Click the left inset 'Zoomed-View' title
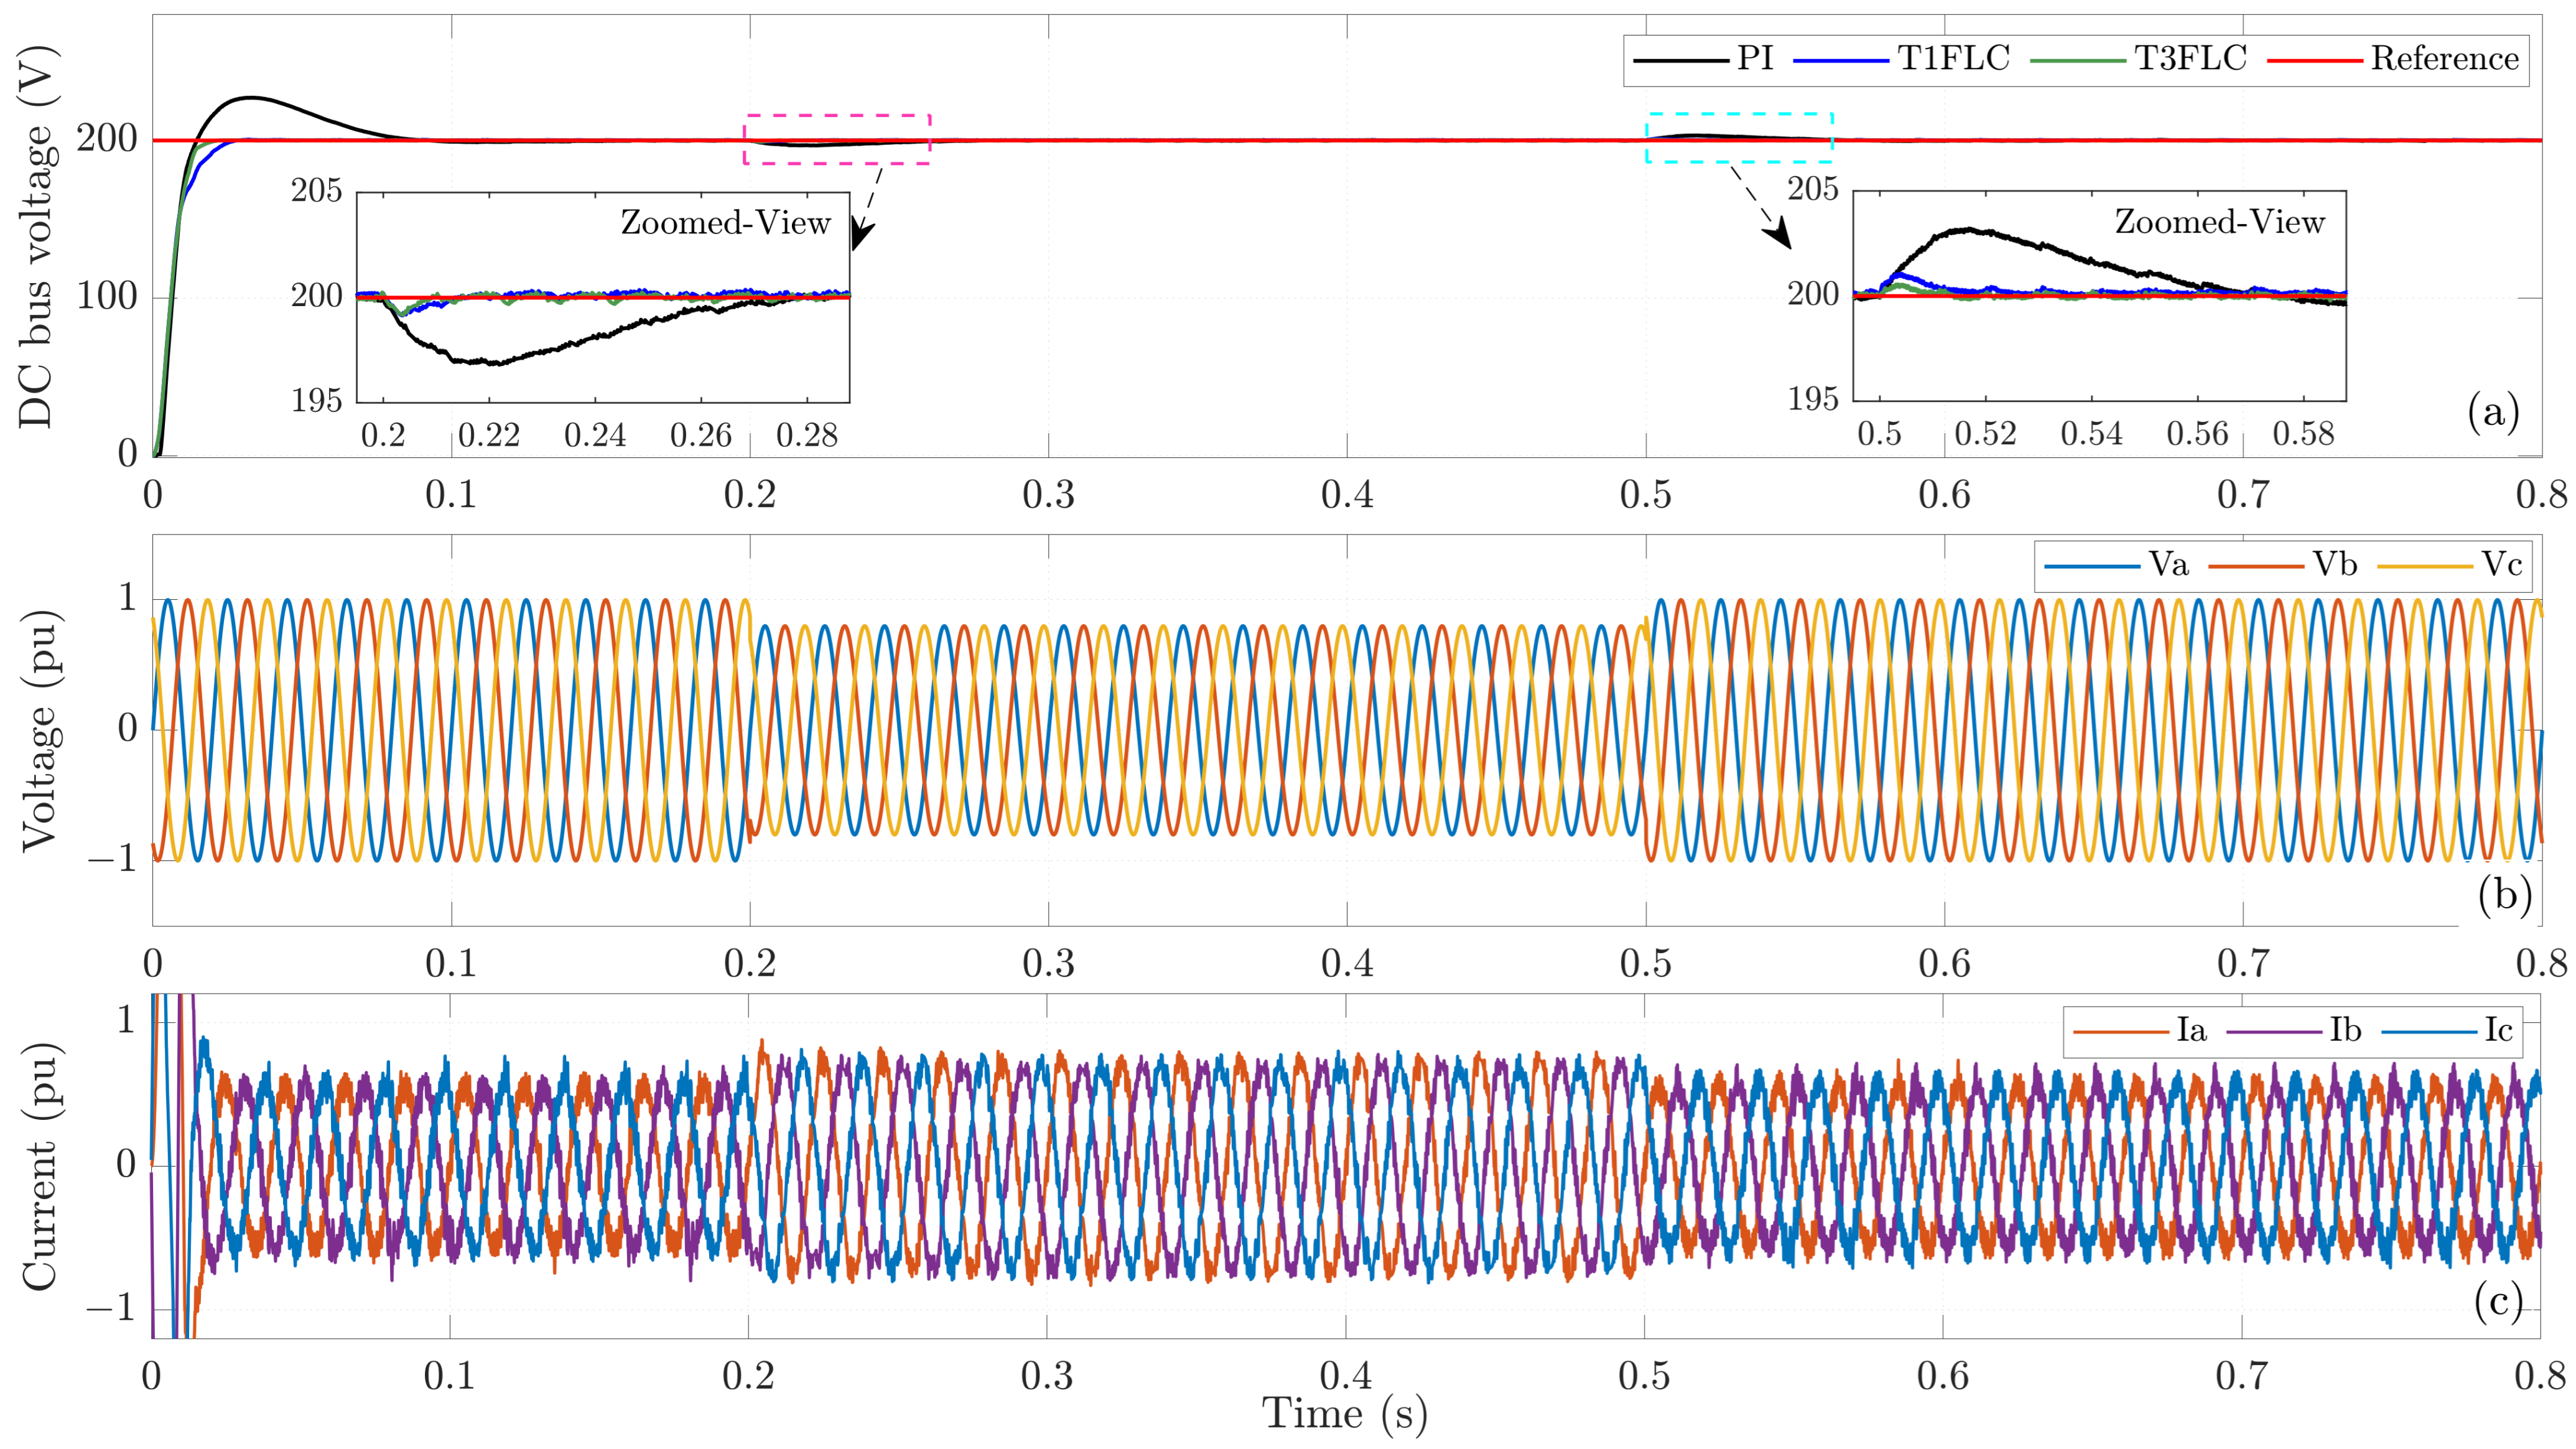2576x1449 pixels. 726,223
